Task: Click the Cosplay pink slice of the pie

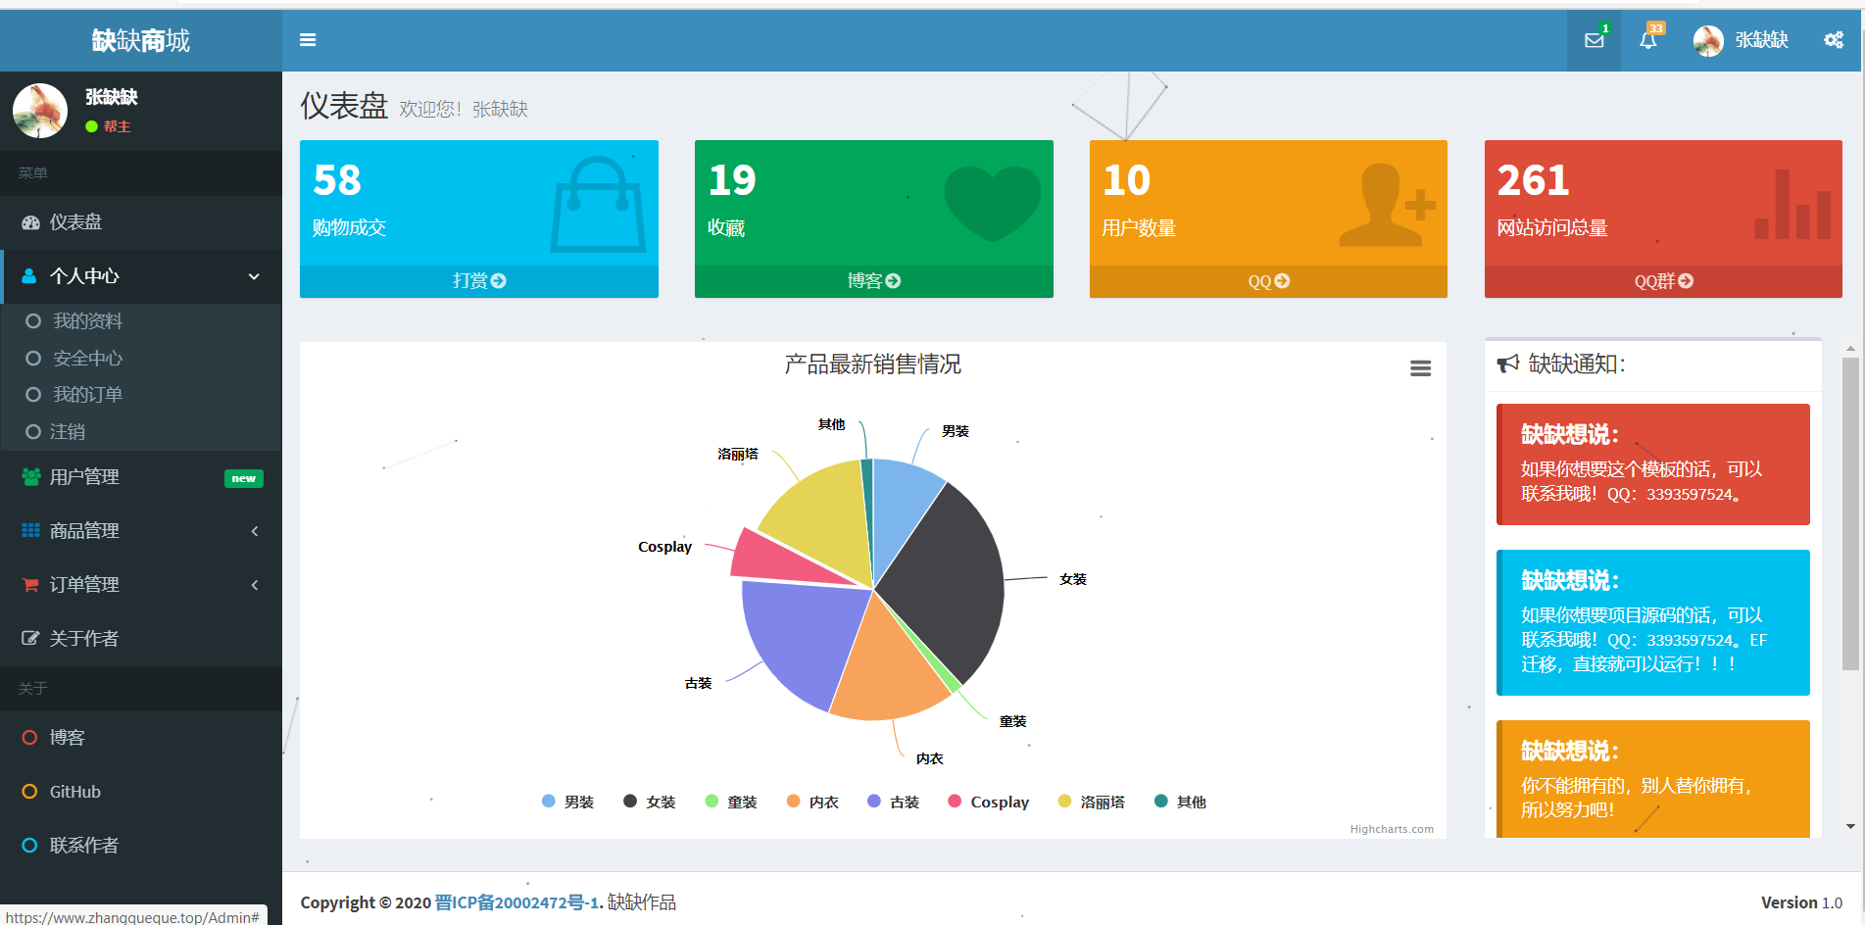Action: [784, 559]
